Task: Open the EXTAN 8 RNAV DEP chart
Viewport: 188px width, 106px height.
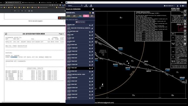Action: tap(80, 72)
